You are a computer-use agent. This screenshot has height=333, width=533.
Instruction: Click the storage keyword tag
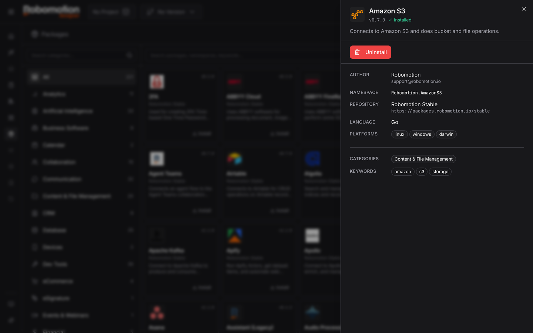click(440, 172)
